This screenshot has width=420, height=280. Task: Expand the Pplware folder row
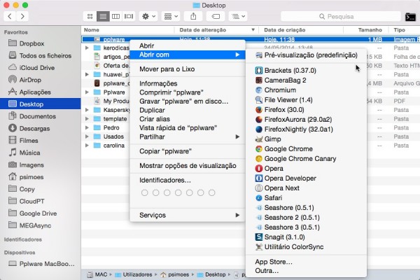[x=87, y=92]
